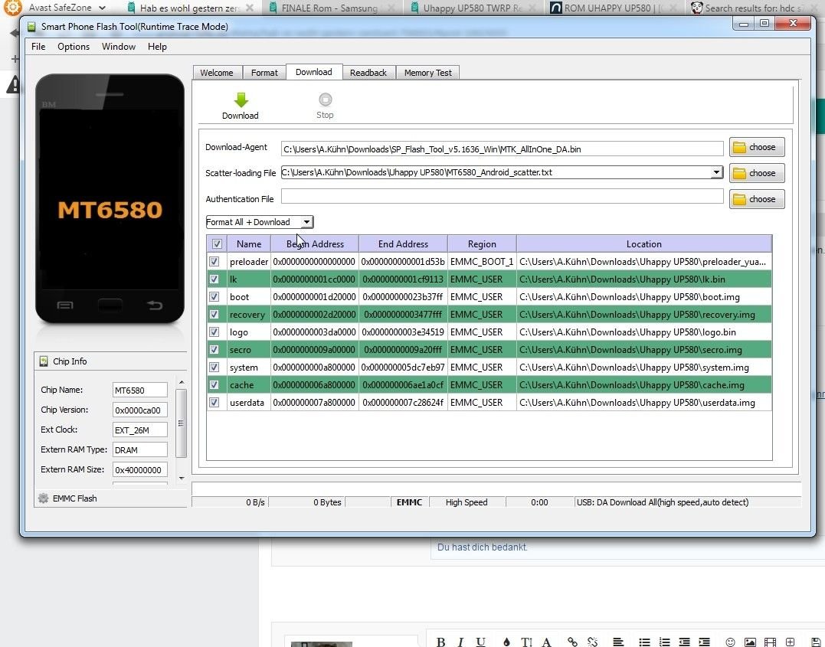Open the Avast SafeZone menu arrow
This screenshot has height=647, width=825.
point(102,8)
